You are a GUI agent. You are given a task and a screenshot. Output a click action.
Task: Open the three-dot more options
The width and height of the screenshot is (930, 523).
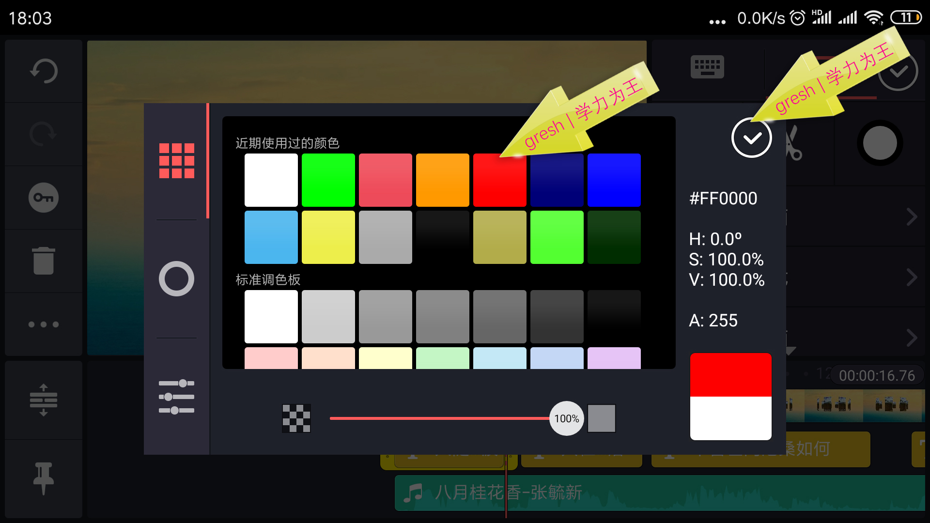pyautogui.click(x=44, y=324)
